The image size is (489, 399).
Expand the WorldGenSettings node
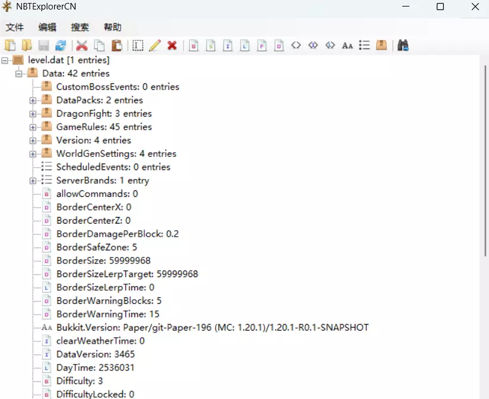pos(33,153)
